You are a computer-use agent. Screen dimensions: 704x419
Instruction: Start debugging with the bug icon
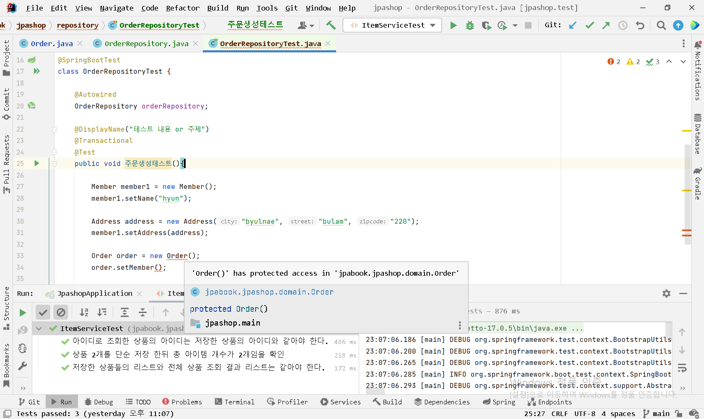click(x=470, y=26)
